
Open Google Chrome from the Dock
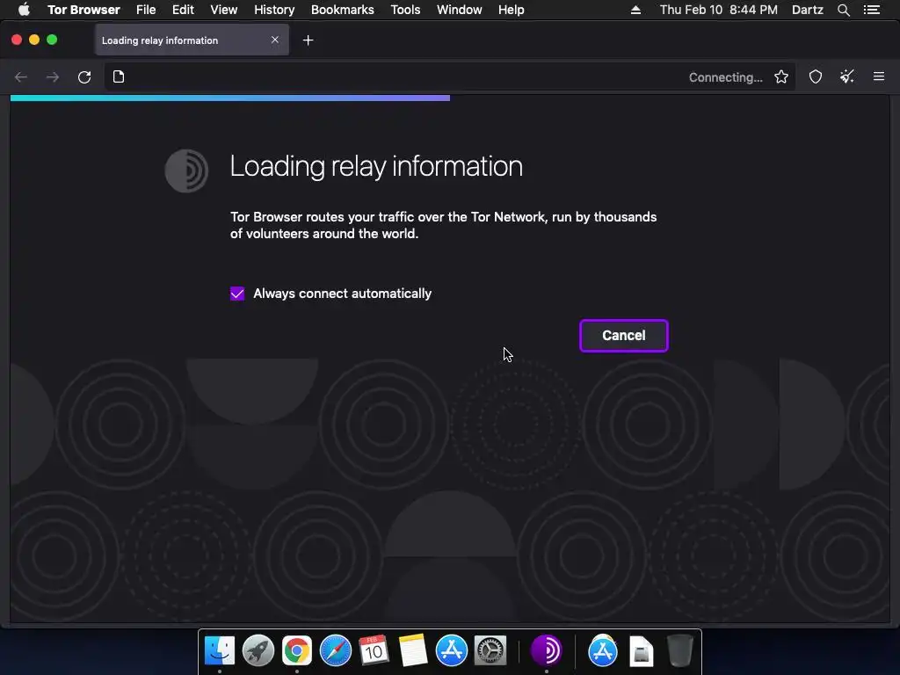(x=297, y=650)
